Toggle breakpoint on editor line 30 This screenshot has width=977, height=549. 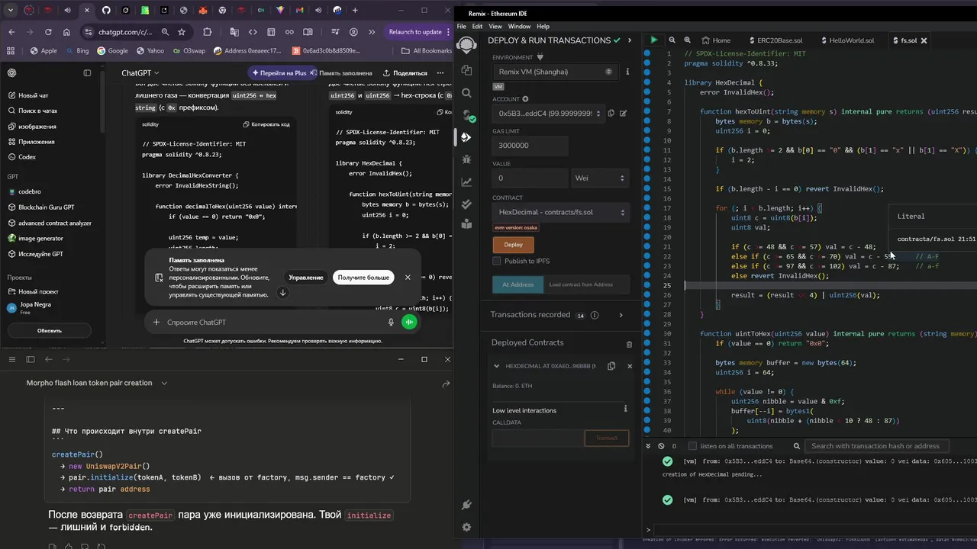click(647, 333)
